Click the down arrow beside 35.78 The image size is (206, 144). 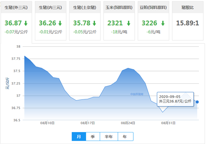coord(94,23)
